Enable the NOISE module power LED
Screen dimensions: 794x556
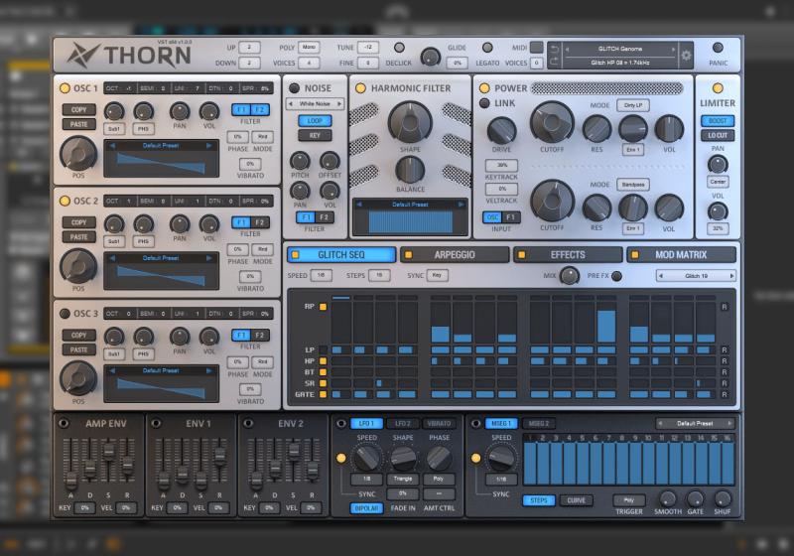click(294, 88)
